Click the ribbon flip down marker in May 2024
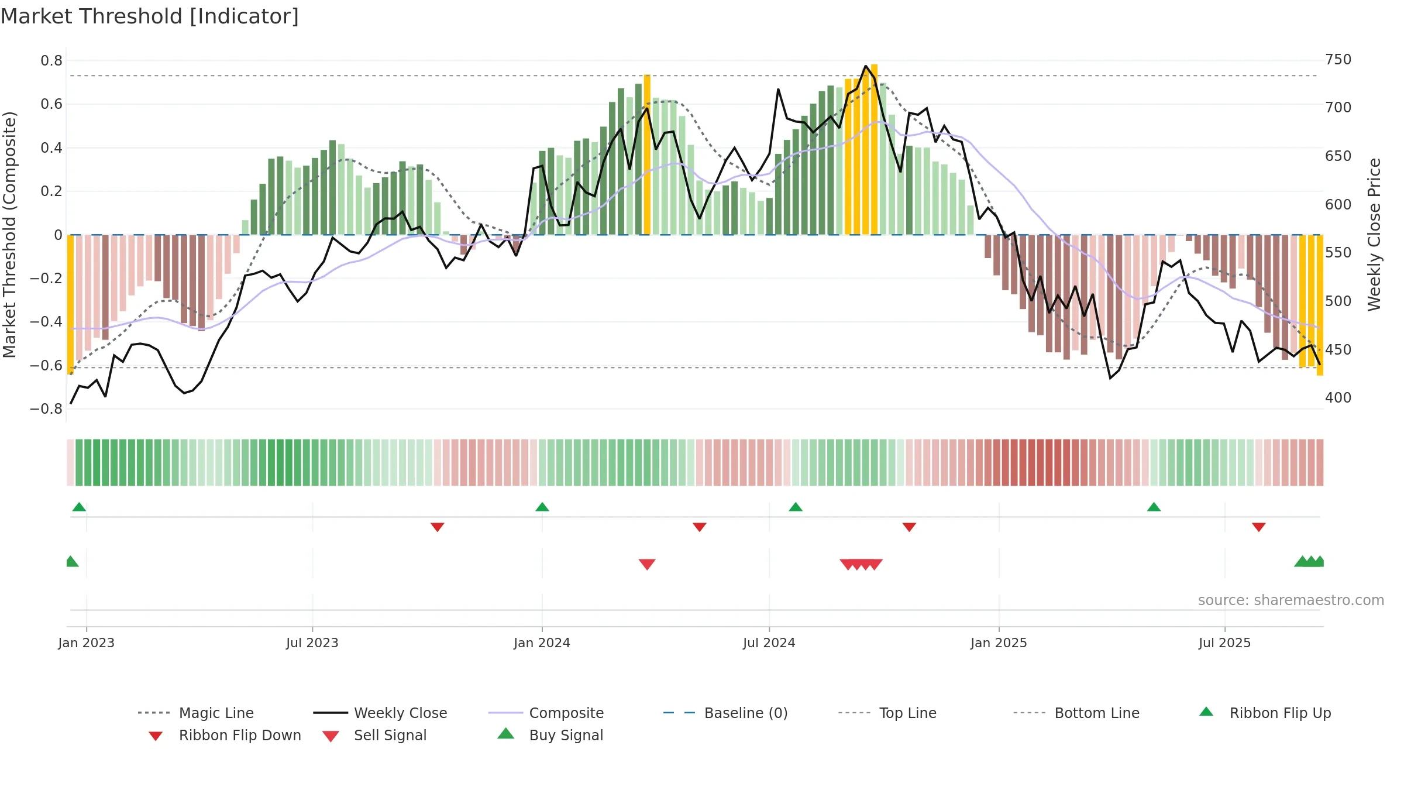1404x790 pixels. click(700, 527)
